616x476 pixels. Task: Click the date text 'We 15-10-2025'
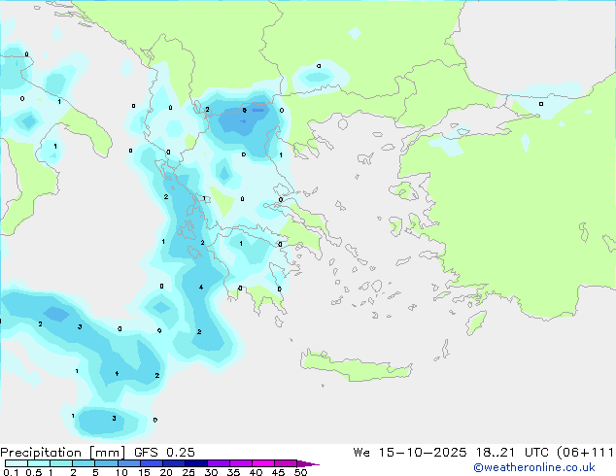pos(410,453)
